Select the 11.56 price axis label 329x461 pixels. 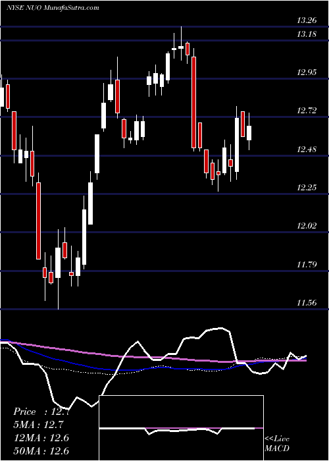pyautogui.click(x=307, y=303)
